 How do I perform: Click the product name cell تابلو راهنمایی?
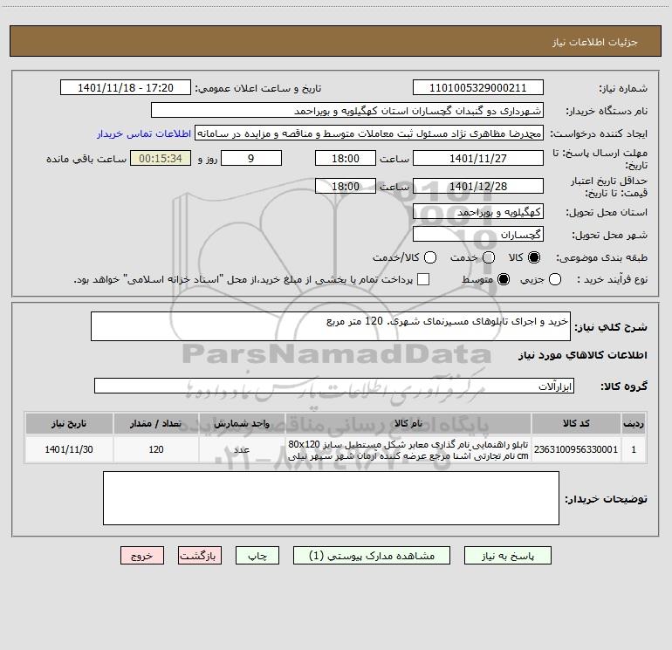(408, 449)
